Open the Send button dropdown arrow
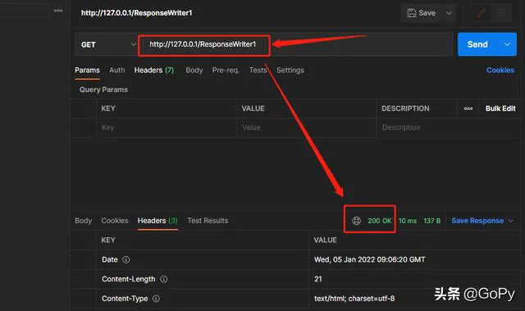The height and width of the screenshot is (311, 525). click(x=507, y=44)
